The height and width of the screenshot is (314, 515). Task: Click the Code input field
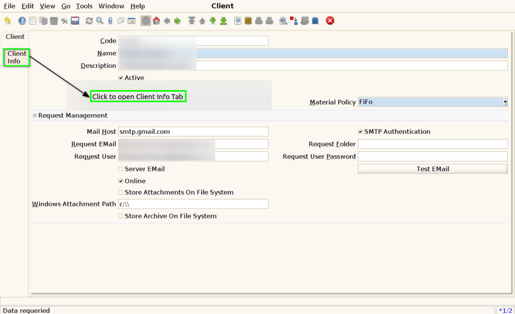pos(193,41)
